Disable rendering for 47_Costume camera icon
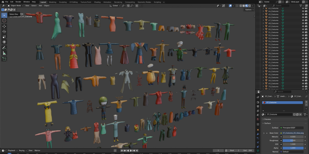The height and width of the screenshot is (154, 309). tap(306, 20)
